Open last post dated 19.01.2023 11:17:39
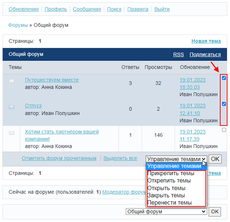This screenshot has width=230, height=222. click(x=192, y=135)
